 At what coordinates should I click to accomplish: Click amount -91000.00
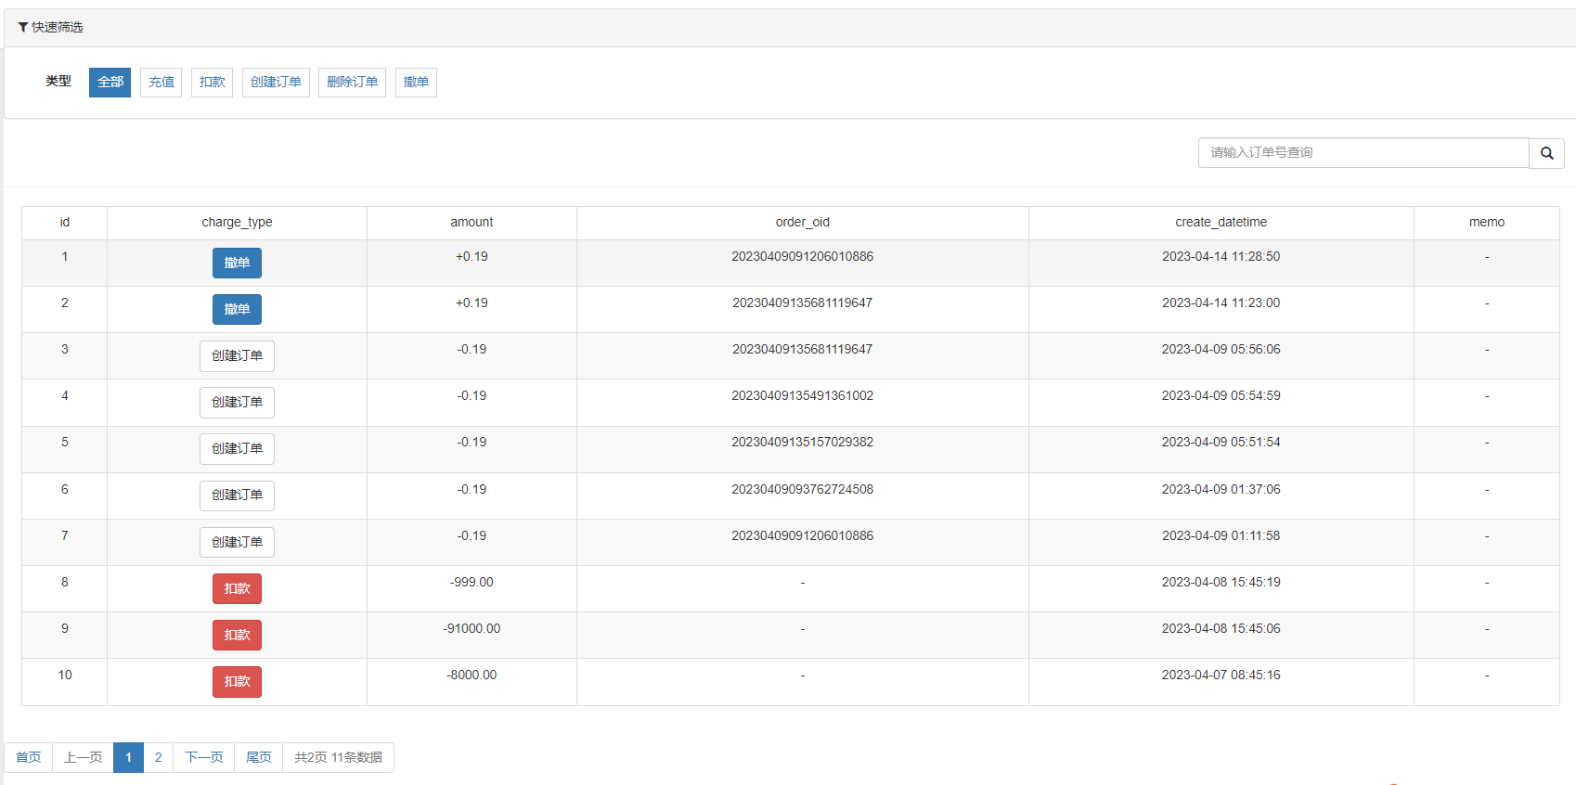coord(472,629)
